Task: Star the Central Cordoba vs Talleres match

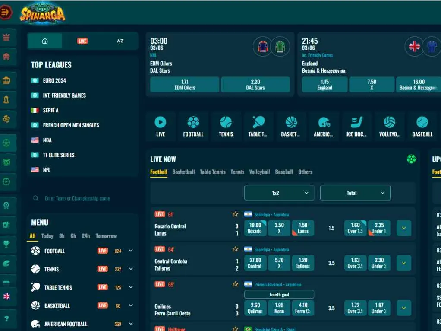Action: pos(235,249)
